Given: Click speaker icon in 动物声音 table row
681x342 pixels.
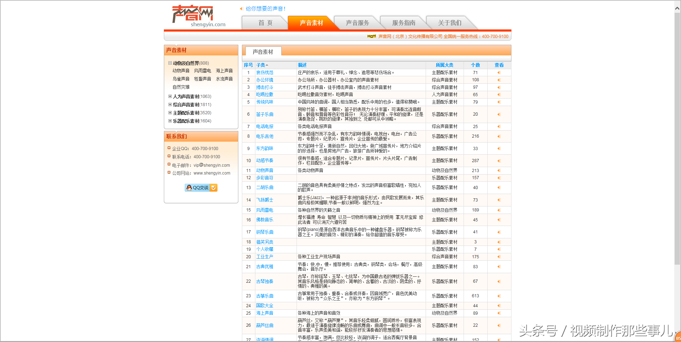Looking at the screenshot, I should (x=499, y=171).
